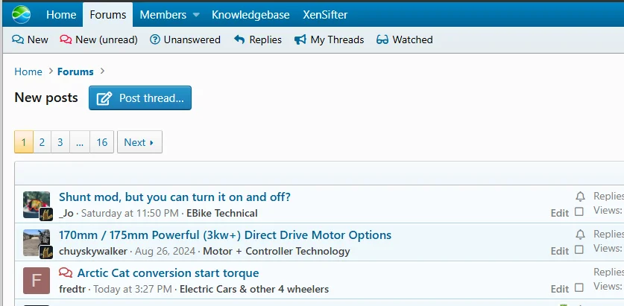Viewport: 624px width, 306px height.
Task: Click the New posts speech-bubble icon
Action: point(18,39)
